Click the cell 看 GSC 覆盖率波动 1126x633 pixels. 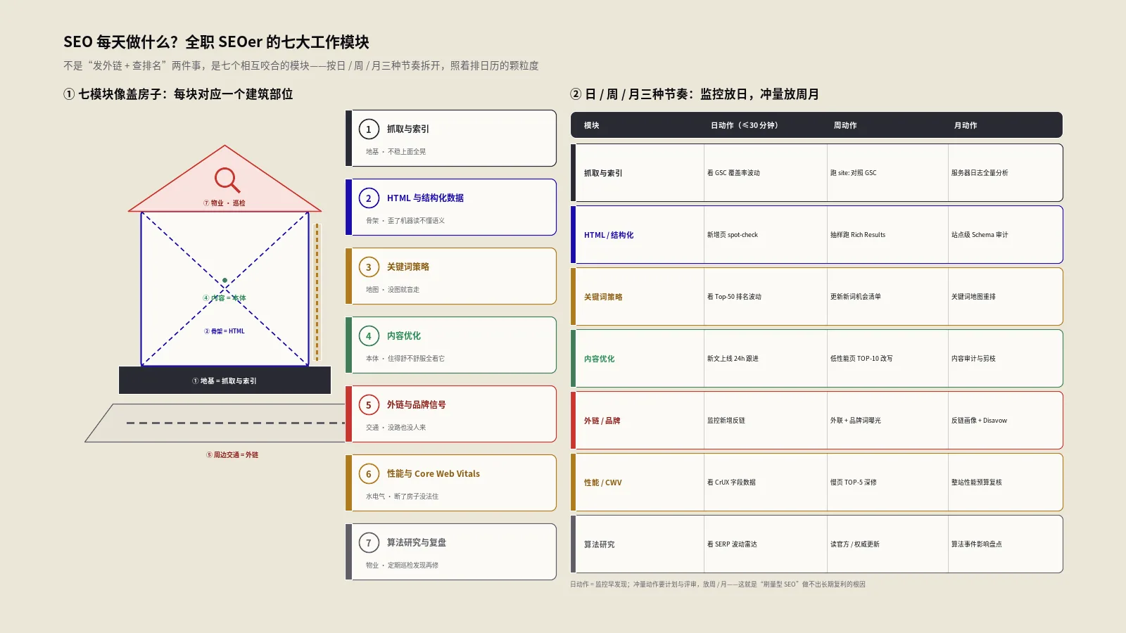(x=733, y=173)
